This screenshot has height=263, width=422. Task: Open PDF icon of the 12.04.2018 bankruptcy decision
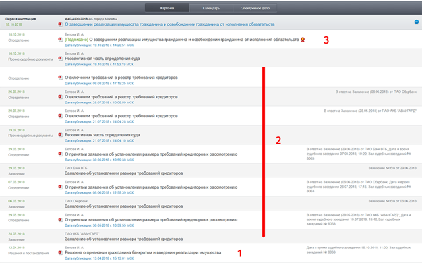click(x=60, y=252)
